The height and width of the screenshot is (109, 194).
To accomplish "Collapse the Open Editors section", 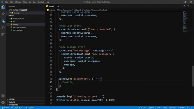I will 7,10.
